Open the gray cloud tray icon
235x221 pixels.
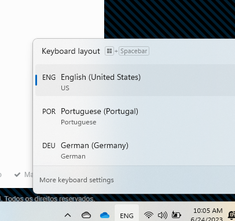(x=86, y=215)
